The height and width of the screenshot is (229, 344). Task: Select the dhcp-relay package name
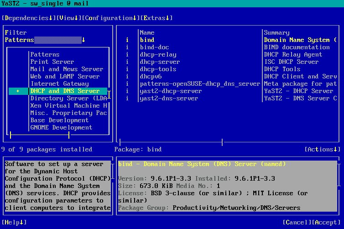click(158, 54)
